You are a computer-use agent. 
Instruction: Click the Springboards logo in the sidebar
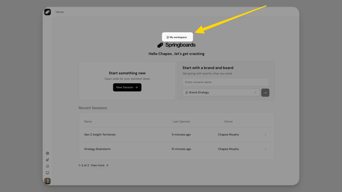click(x=47, y=12)
